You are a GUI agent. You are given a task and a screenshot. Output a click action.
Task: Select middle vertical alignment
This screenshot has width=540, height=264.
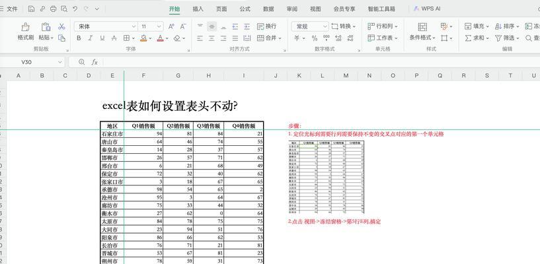click(212, 26)
